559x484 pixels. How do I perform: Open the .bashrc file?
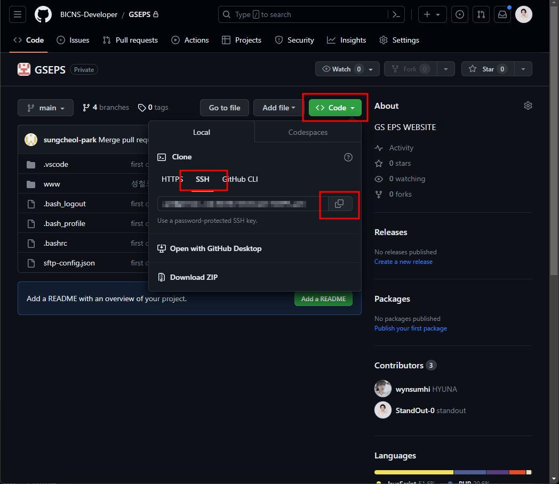pos(55,243)
